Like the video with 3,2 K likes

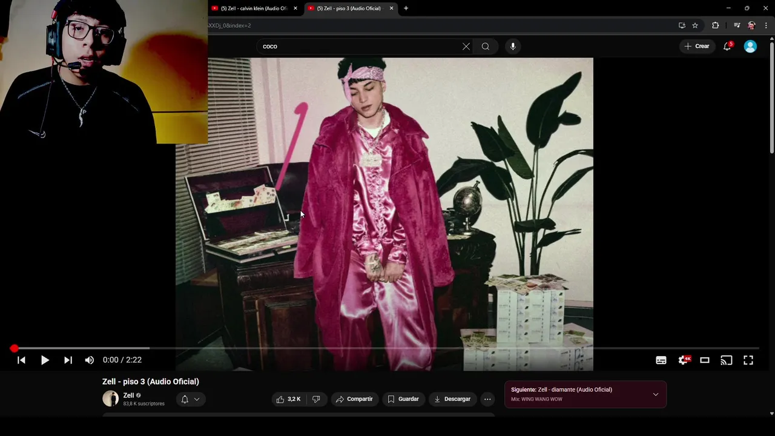click(289, 399)
